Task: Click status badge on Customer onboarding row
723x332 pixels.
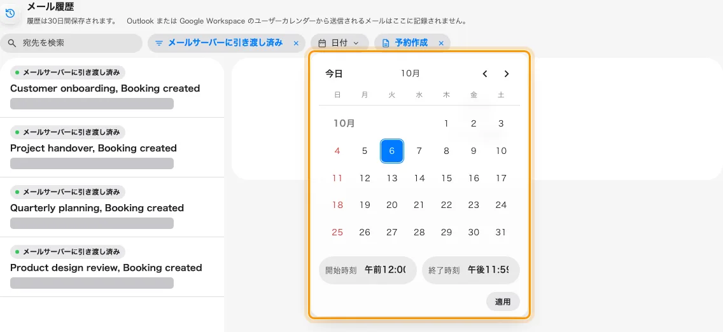Action: [67, 73]
